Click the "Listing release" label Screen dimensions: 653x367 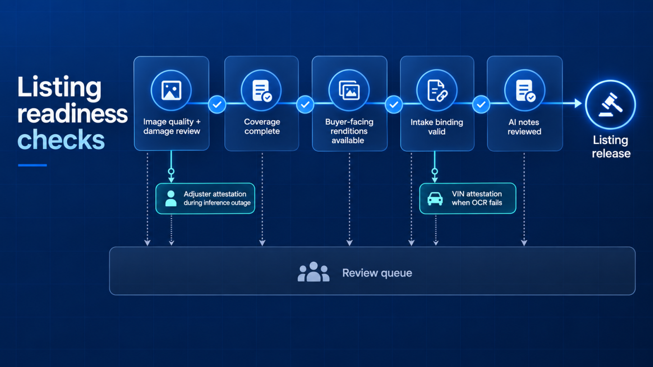click(x=611, y=147)
